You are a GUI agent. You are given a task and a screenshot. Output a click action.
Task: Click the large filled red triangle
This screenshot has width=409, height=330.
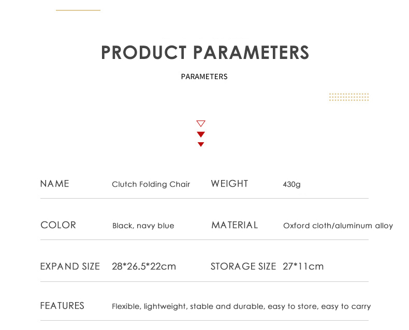[x=201, y=134]
